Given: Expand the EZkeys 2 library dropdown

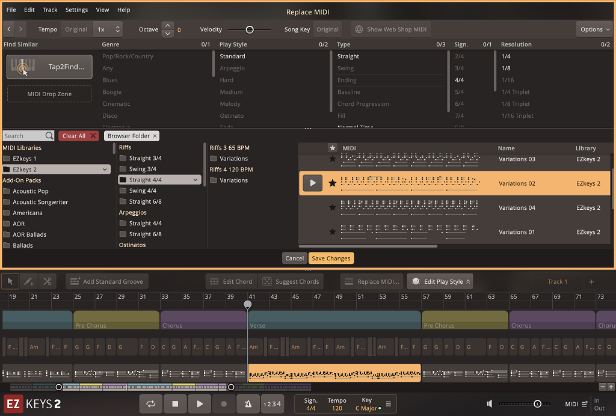Looking at the screenshot, I should [105, 170].
